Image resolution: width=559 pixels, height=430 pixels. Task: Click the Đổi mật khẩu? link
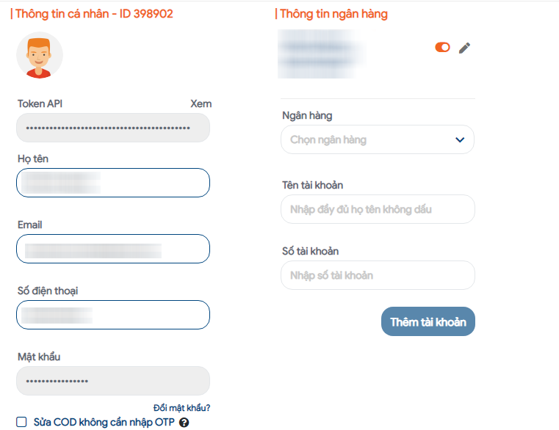[181, 408]
